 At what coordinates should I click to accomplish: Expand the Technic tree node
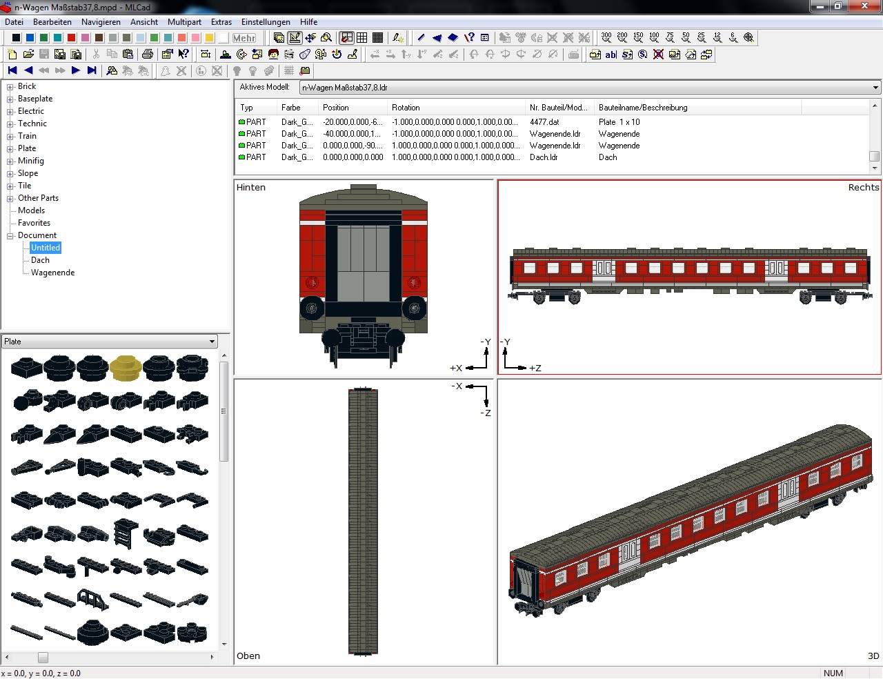tap(10, 124)
